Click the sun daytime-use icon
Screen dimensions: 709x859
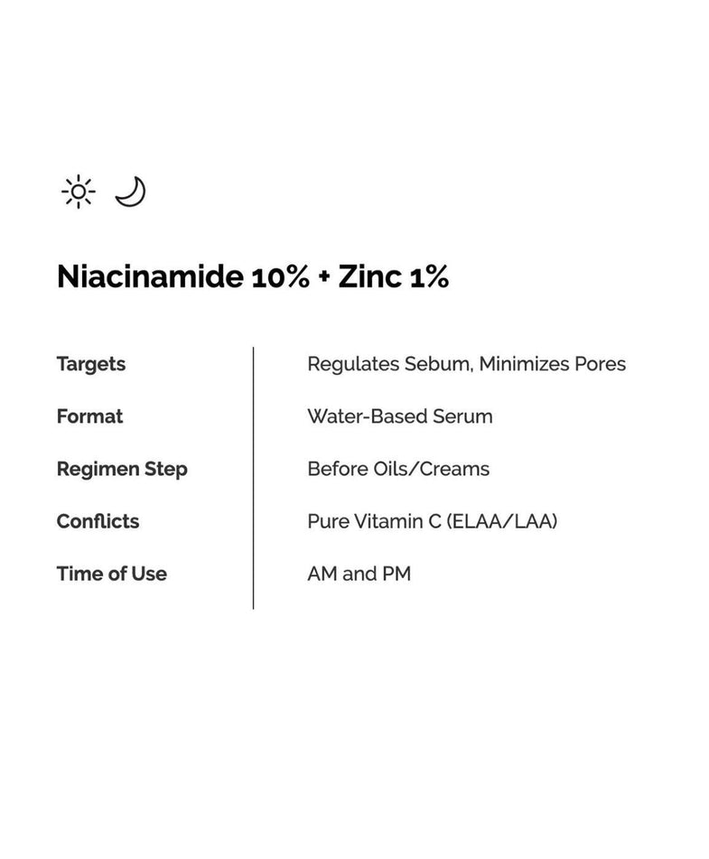(x=79, y=191)
